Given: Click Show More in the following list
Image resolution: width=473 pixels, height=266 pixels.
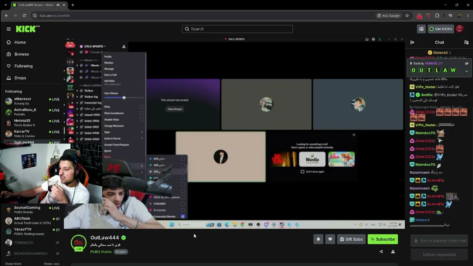Looking at the screenshot, I should (x=13, y=264).
